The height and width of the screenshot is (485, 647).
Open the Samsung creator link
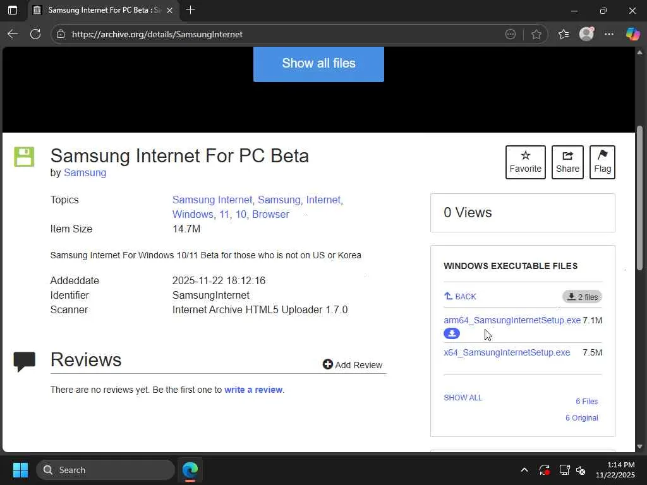[x=85, y=173]
